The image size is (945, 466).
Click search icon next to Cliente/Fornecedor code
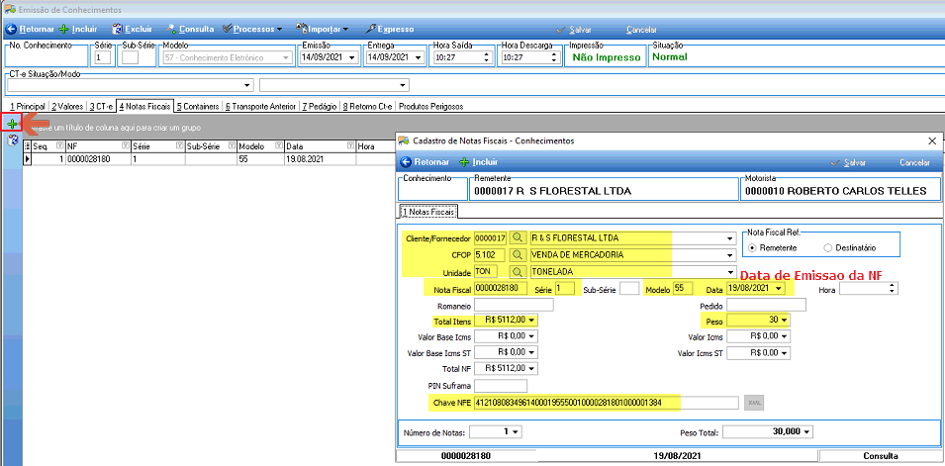click(518, 237)
